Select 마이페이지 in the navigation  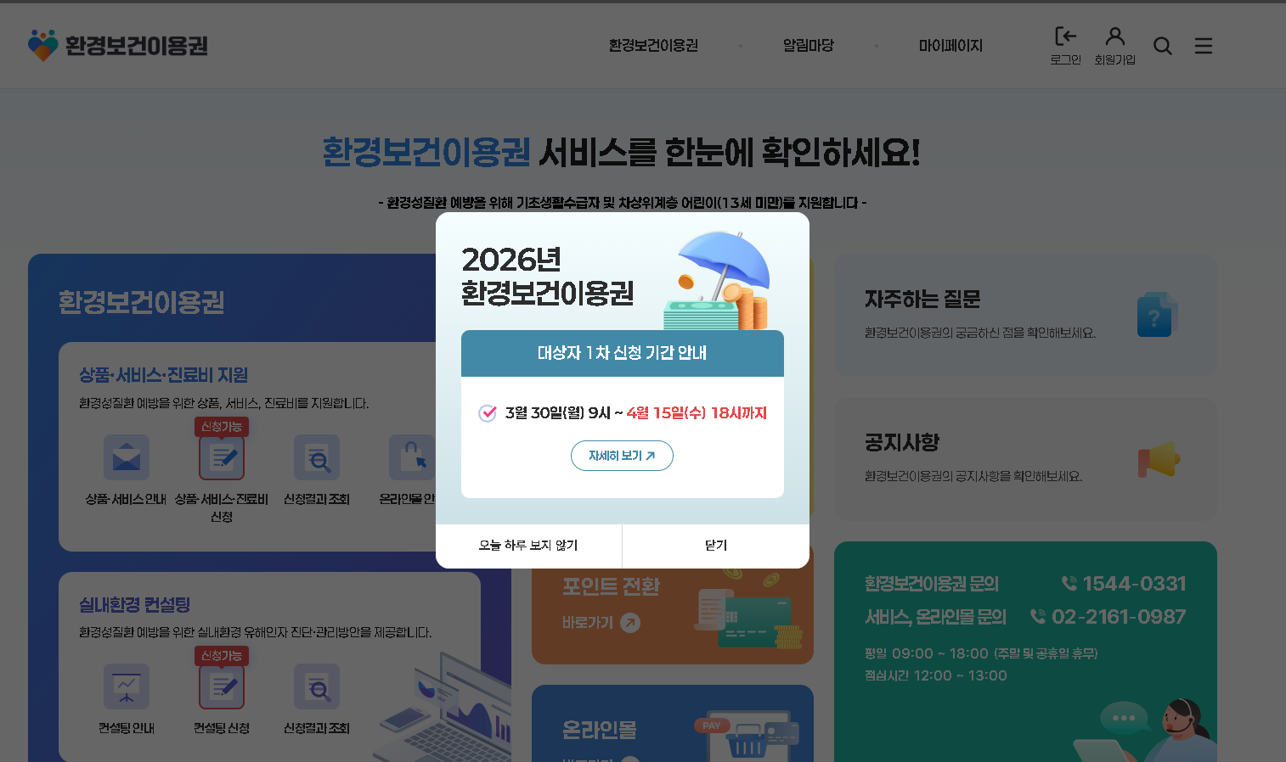pos(951,46)
